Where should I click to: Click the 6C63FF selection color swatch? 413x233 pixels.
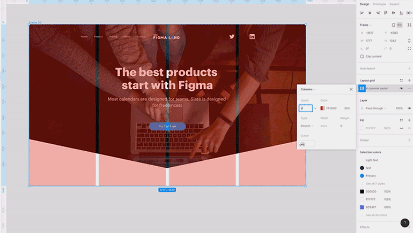362,207
